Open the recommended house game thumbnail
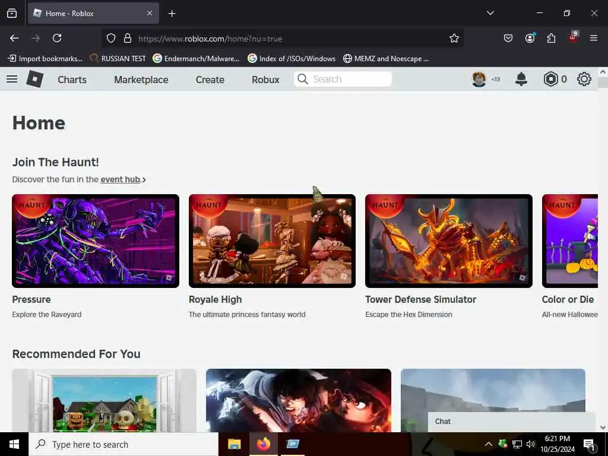 click(104, 400)
